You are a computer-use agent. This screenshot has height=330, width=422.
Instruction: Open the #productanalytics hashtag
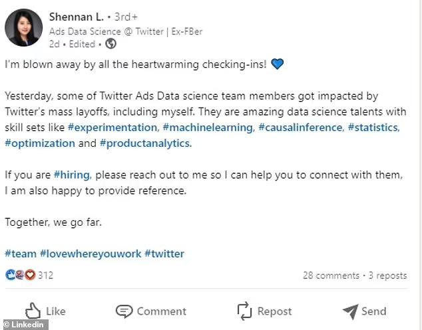coord(145,143)
